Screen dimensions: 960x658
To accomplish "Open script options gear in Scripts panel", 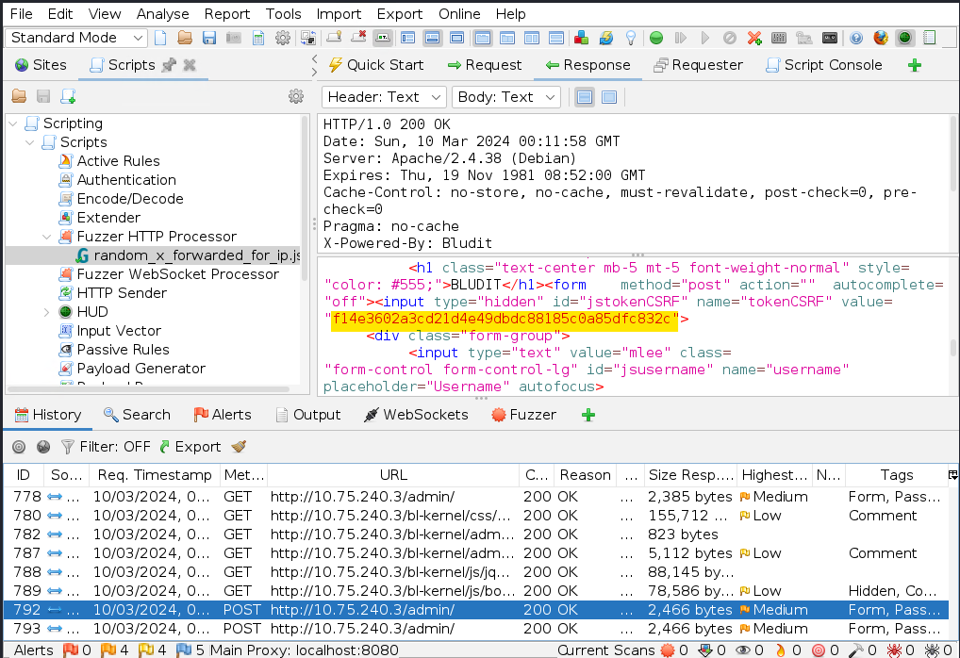I will [x=296, y=96].
